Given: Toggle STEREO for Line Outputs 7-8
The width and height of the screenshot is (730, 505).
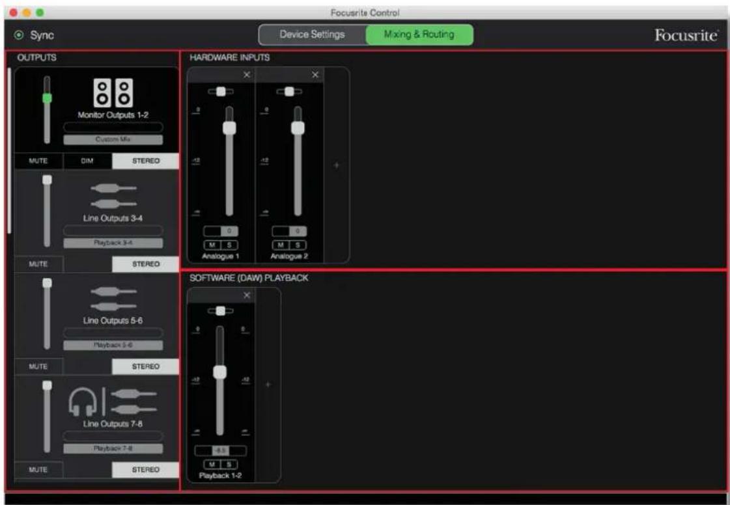Looking at the screenshot, I should (145, 470).
